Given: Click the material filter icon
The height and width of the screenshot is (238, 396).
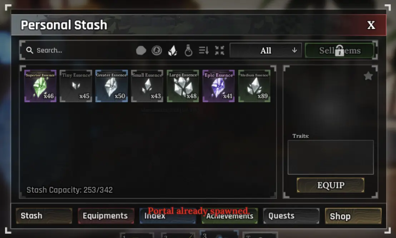Looking at the screenshot, I should coord(141,50).
